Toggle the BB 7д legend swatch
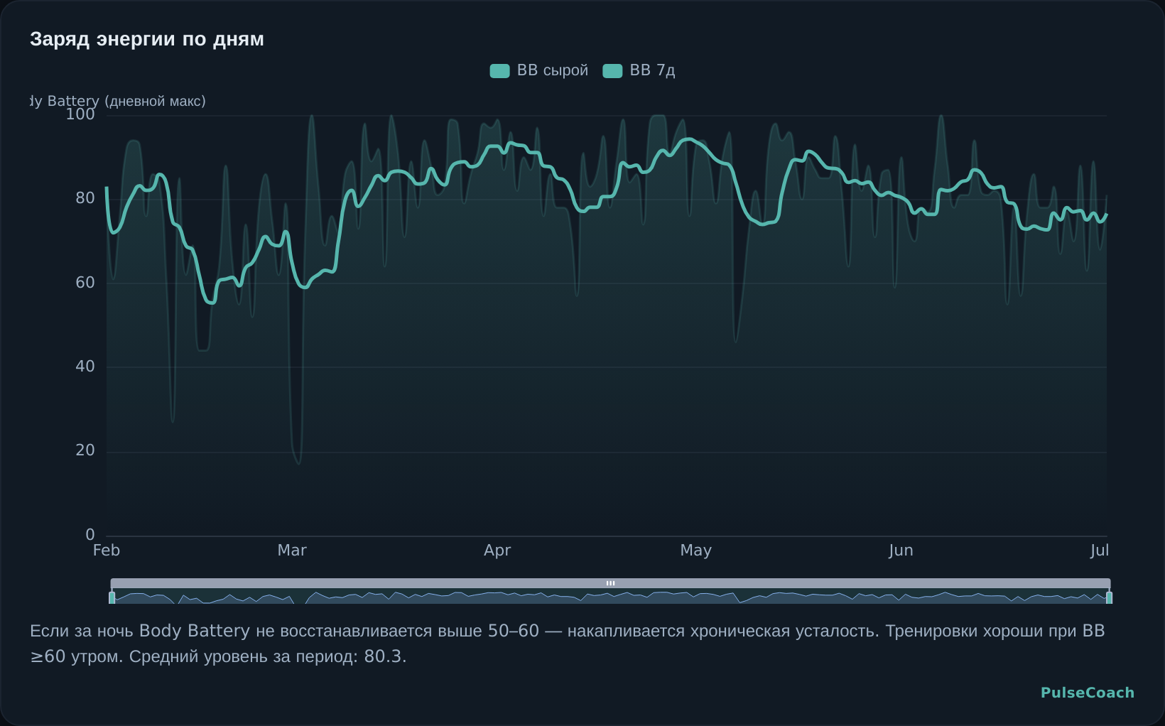 [x=612, y=71]
